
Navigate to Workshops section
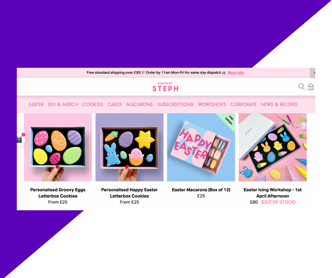212,104
